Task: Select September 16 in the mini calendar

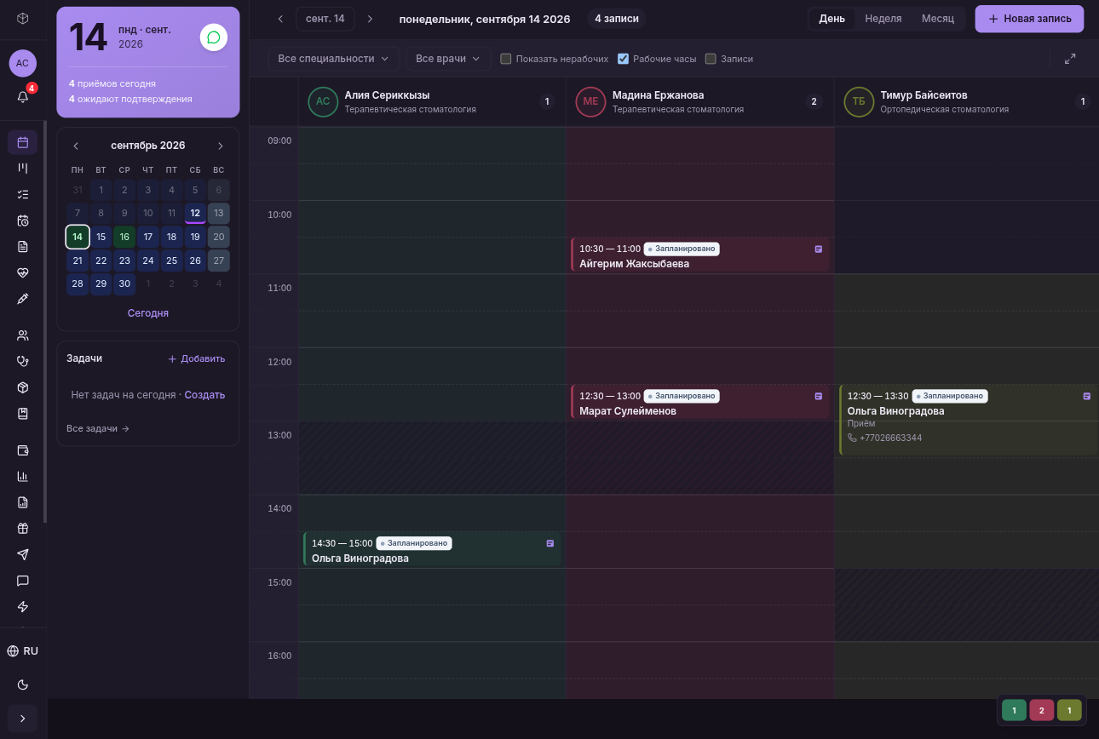Action: point(124,237)
